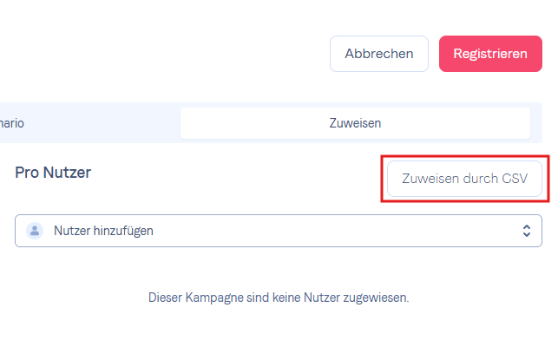Activate the white Zuweisen tab label

click(355, 123)
